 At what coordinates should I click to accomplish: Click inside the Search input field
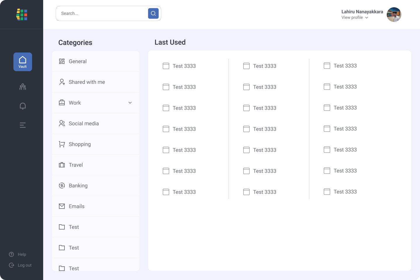click(x=102, y=13)
